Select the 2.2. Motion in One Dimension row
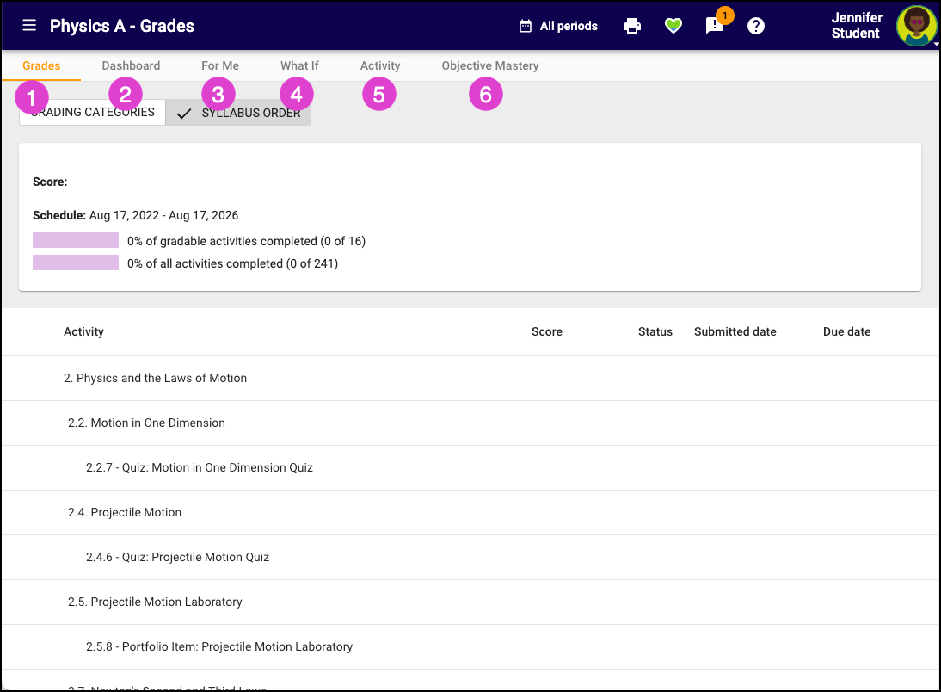Screen dimensions: 941x692 470,423
